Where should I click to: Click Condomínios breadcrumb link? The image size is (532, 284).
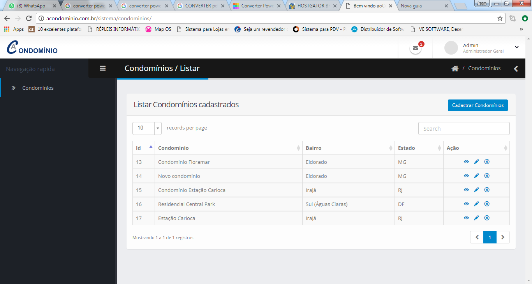pyautogui.click(x=484, y=68)
